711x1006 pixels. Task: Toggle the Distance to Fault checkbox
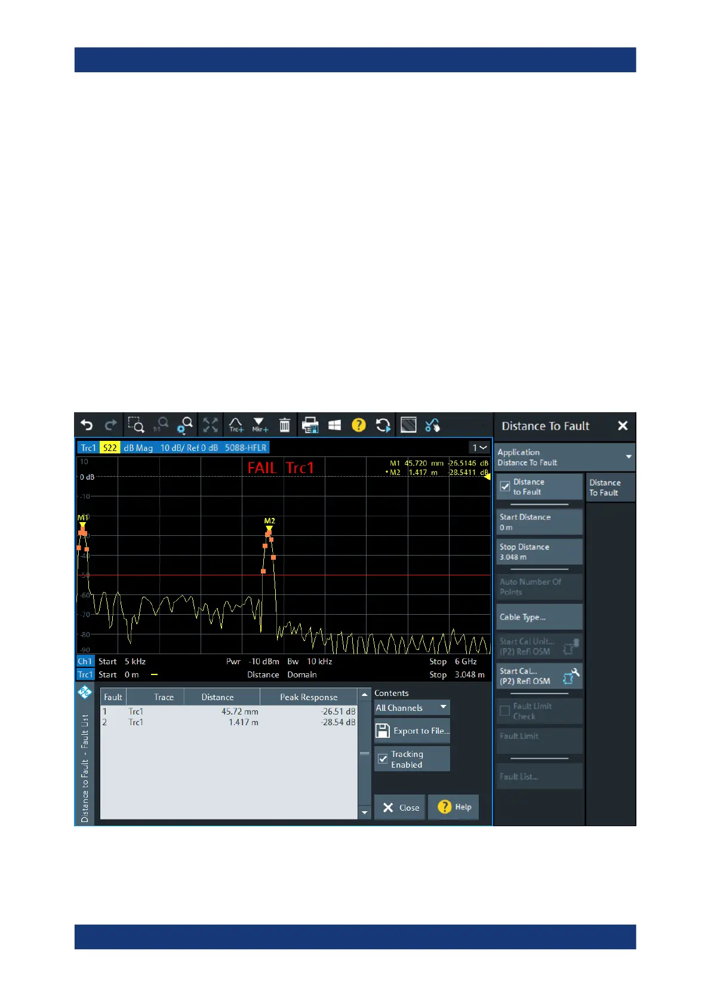pos(505,486)
